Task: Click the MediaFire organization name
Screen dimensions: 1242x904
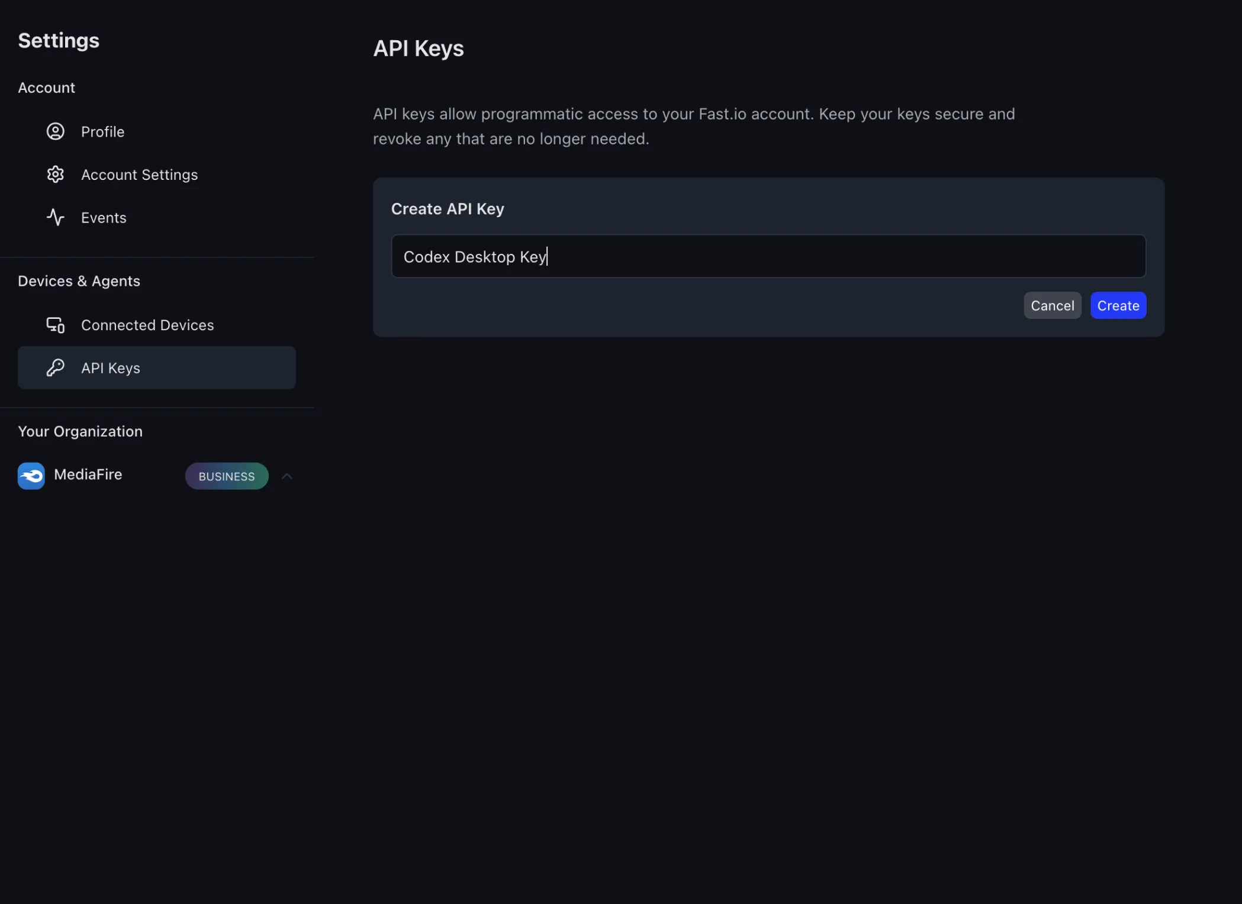Action: click(87, 474)
